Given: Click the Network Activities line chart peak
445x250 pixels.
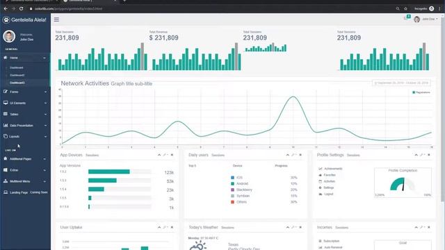Looking at the screenshot, I should pyautogui.click(x=293, y=97).
